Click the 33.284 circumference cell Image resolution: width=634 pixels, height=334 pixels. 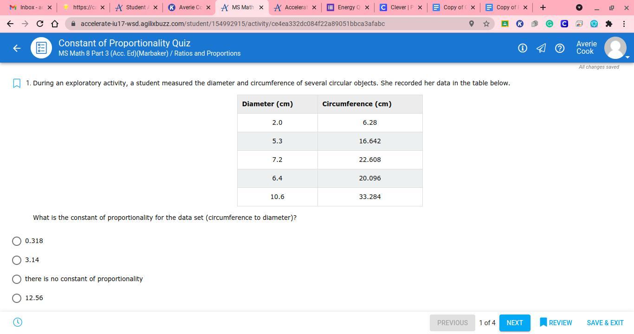click(x=370, y=197)
